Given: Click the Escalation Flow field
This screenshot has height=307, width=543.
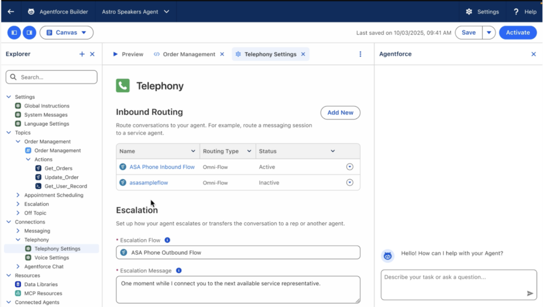Looking at the screenshot, I should pos(238,252).
